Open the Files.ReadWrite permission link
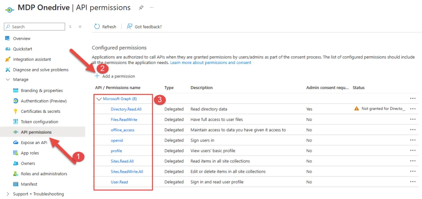Screen dimensions: 422x199 (x=124, y=119)
